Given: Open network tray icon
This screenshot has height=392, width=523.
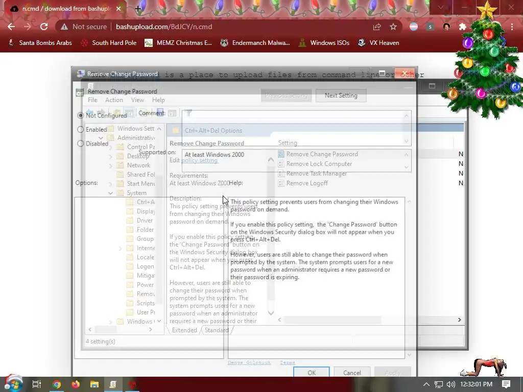Looking at the screenshot, I should (438, 384).
